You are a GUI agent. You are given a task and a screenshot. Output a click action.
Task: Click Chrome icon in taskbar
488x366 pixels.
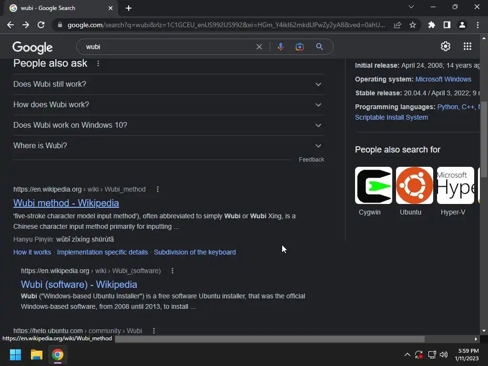pyautogui.click(x=58, y=355)
